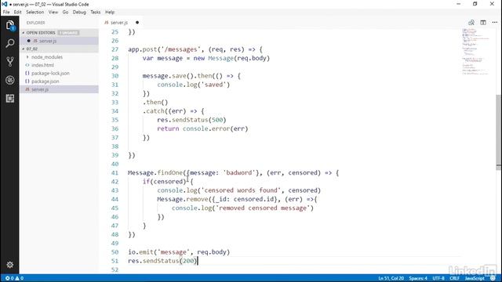
Task: Open package-lock.json file
Action: click(50, 73)
